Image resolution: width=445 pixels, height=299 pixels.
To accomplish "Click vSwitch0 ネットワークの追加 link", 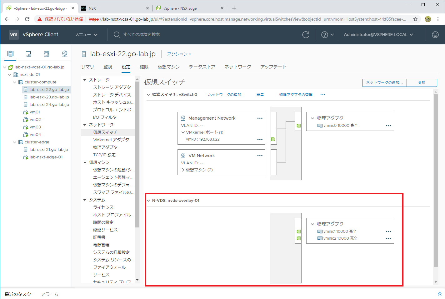I will (225, 95).
